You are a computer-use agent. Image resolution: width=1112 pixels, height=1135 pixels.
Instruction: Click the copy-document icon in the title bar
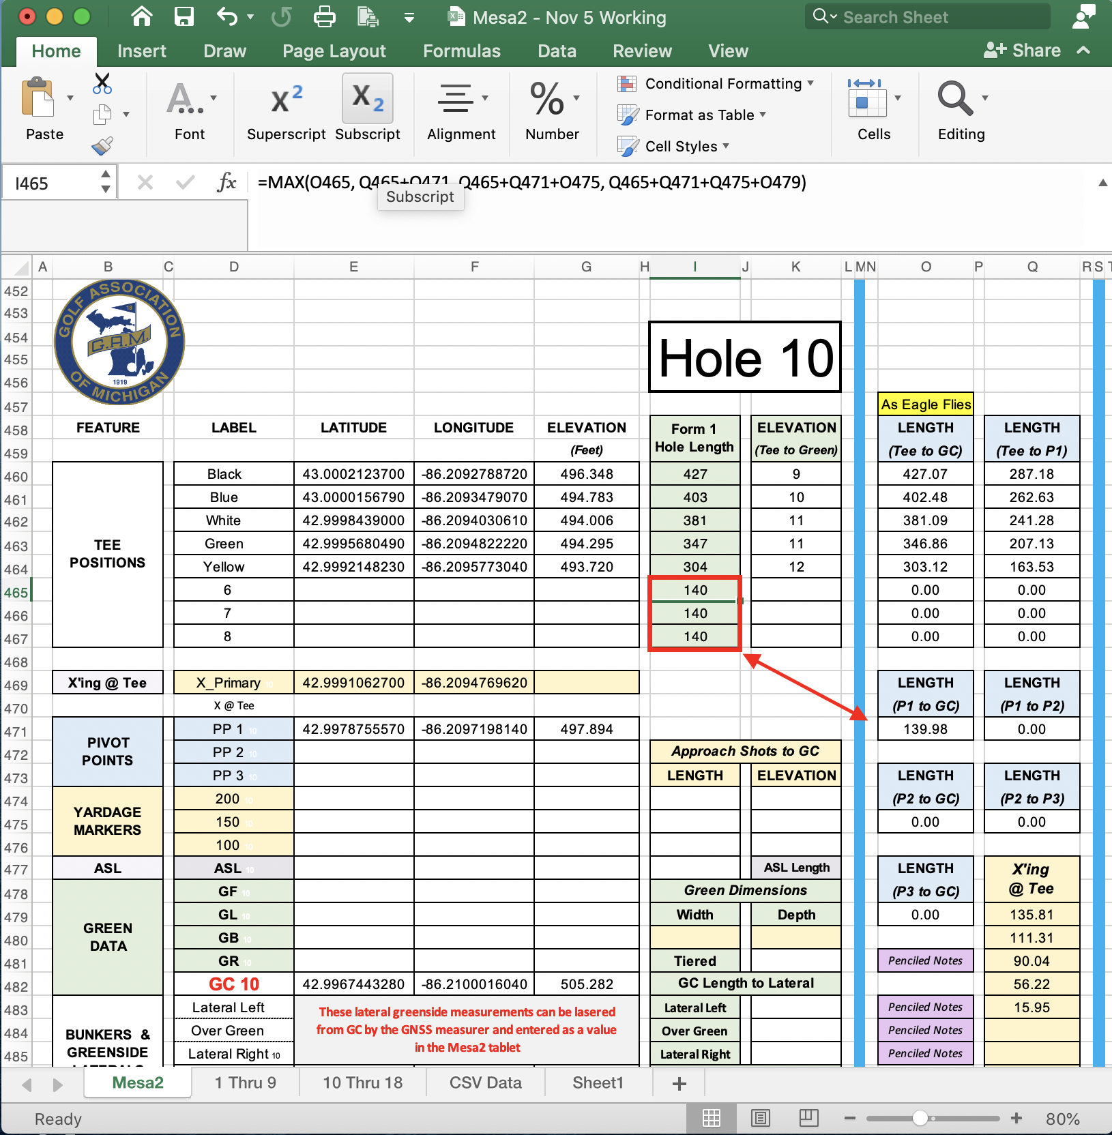(368, 16)
